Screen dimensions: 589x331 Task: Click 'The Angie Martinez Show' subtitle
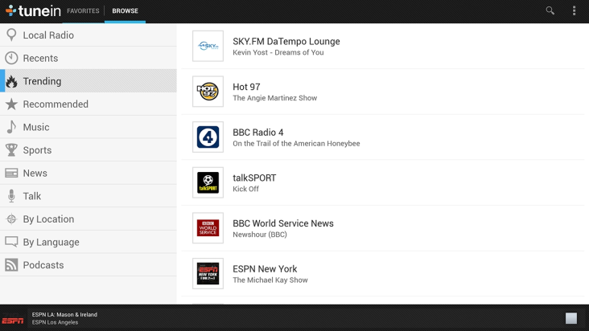(x=274, y=98)
